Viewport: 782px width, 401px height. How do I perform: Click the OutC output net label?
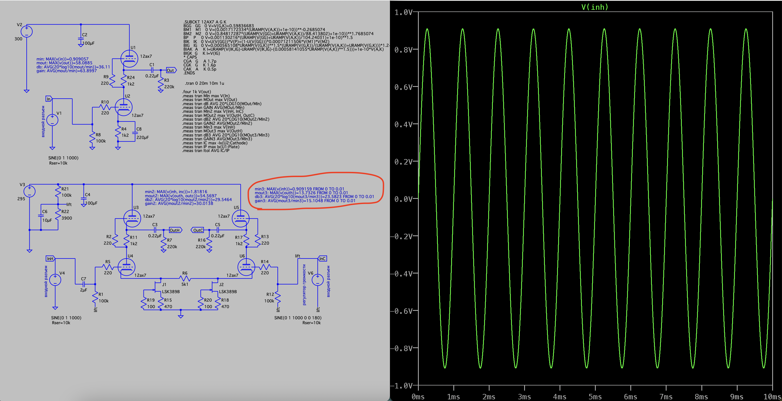click(197, 230)
